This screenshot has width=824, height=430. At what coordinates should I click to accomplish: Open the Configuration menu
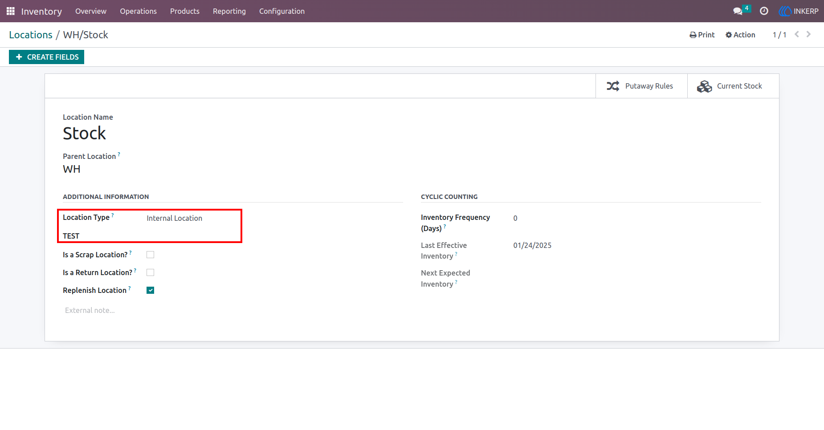282,11
